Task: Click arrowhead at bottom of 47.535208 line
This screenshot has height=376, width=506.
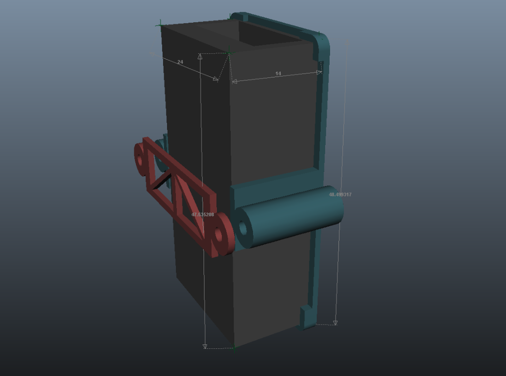Action: pos(205,347)
